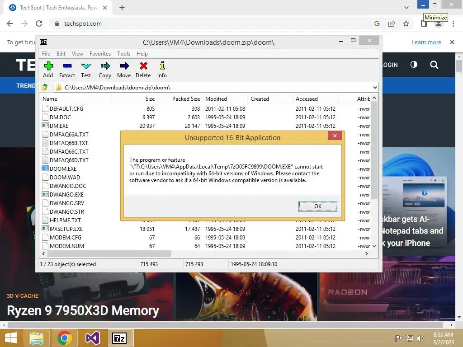The image size is (463, 347).
Task: Click the Learn more link in Chrome
Action: coord(426,42)
